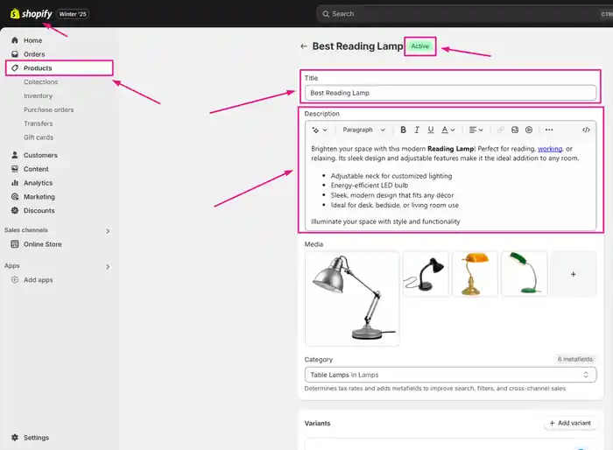Click the Add variant button

[570, 423]
